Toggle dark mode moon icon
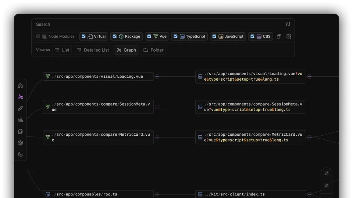Viewport: 353px width, 198px height. point(20,154)
